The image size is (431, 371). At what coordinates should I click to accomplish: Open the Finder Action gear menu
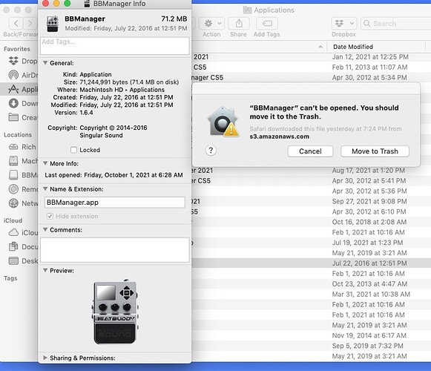pyautogui.click(x=211, y=24)
